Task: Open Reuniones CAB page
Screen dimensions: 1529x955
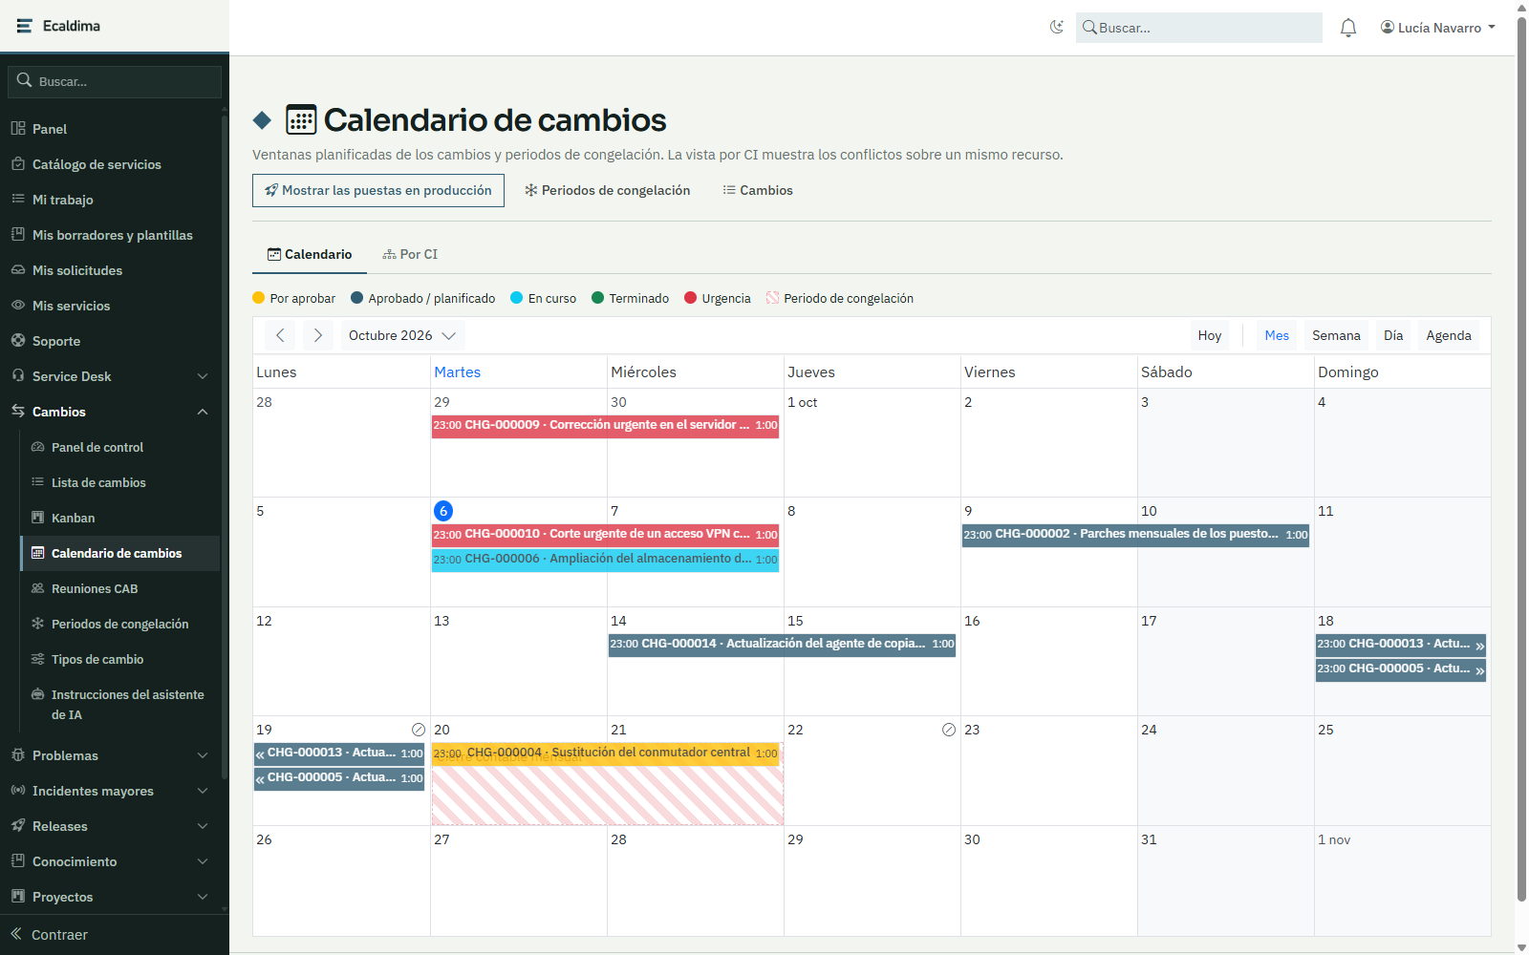Action: coord(120,588)
